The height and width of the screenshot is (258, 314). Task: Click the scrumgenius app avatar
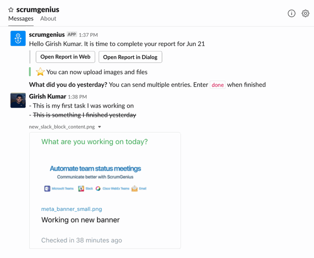tap(18, 38)
